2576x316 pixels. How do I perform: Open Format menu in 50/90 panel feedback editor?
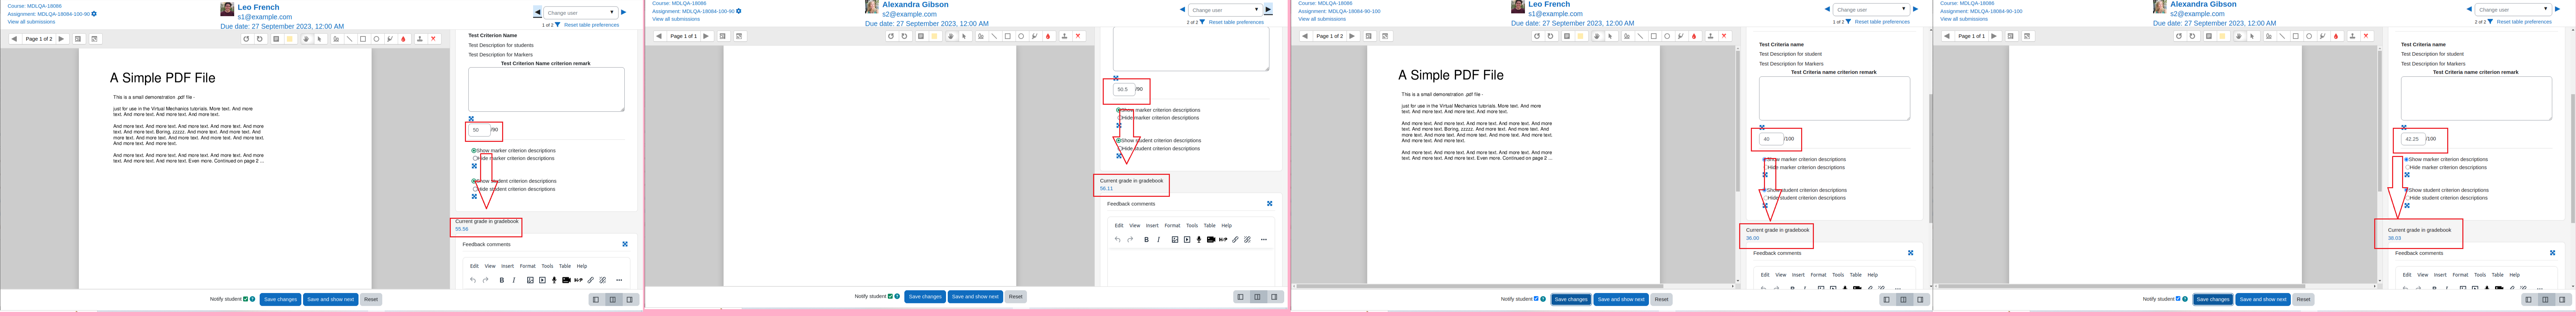528,266
